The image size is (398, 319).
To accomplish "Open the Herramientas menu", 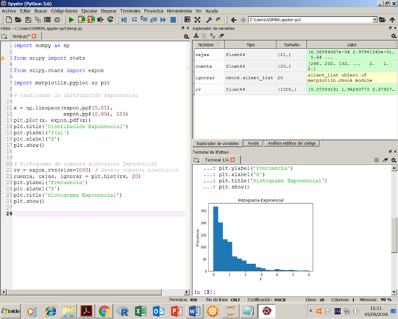I will (x=179, y=11).
